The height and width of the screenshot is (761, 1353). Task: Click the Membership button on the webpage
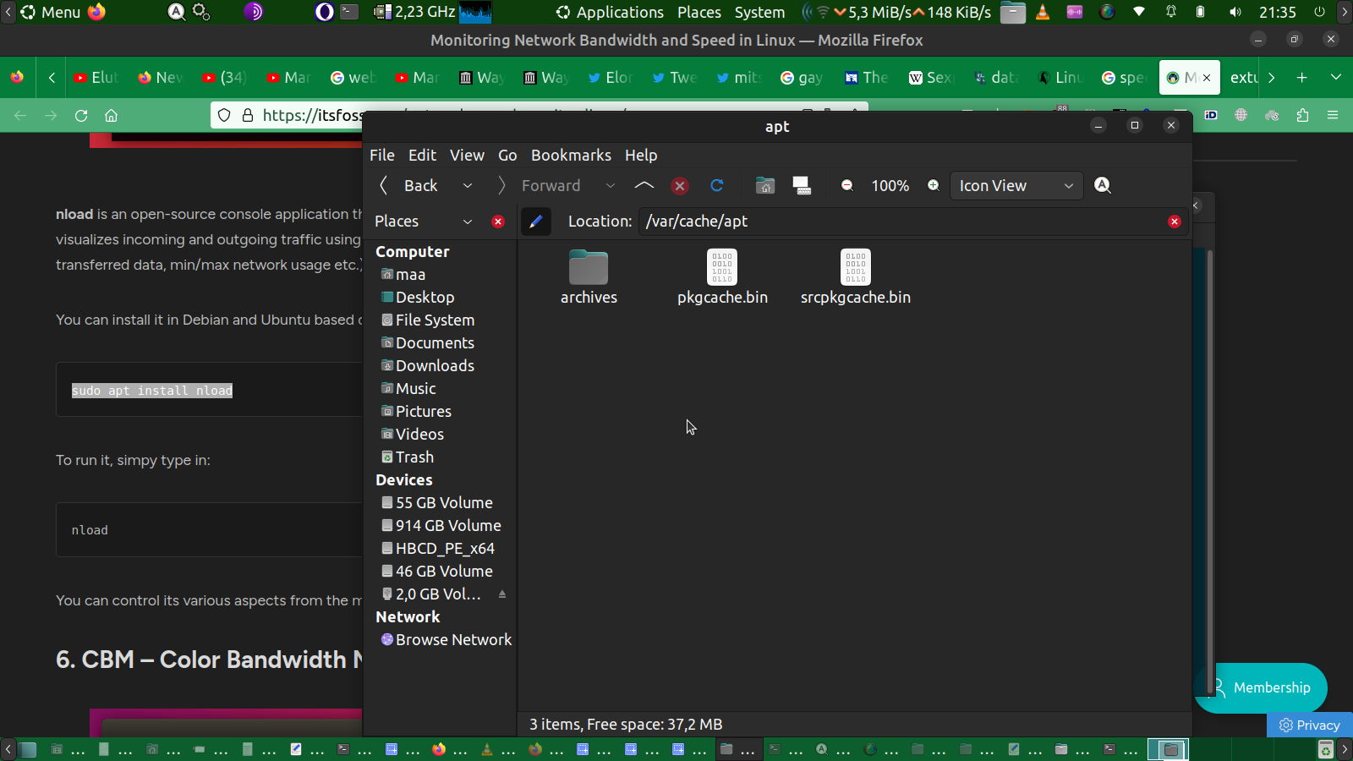pyautogui.click(x=1261, y=687)
